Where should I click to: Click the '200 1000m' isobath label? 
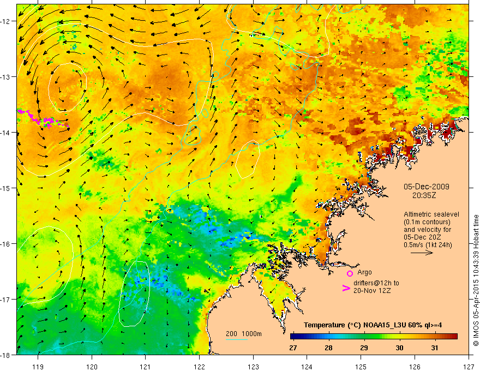(244, 334)
